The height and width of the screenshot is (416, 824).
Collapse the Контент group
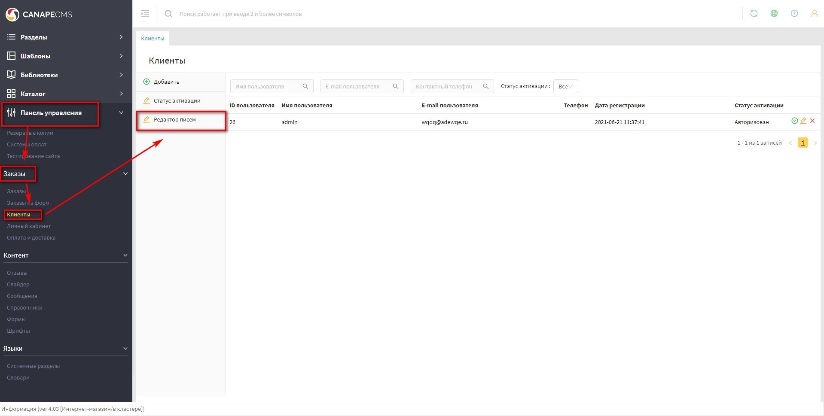pyautogui.click(x=125, y=255)
